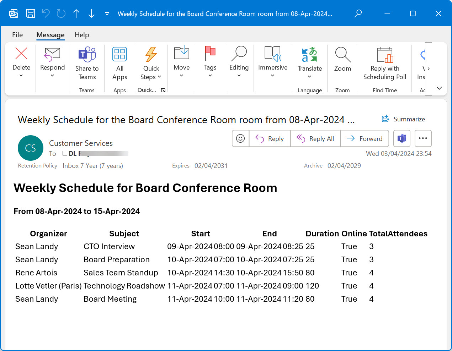Open the Immersive reader

point(272,64)
